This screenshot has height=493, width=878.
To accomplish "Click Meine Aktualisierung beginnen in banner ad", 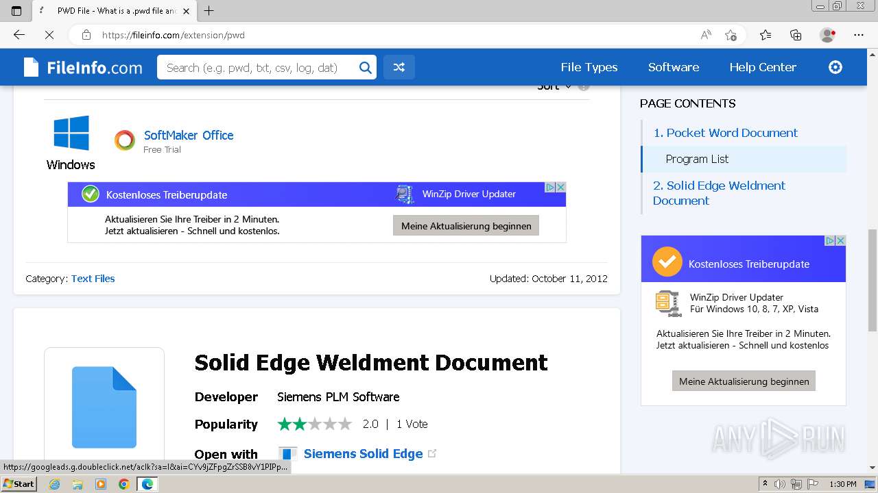I will tap(466, 226).
